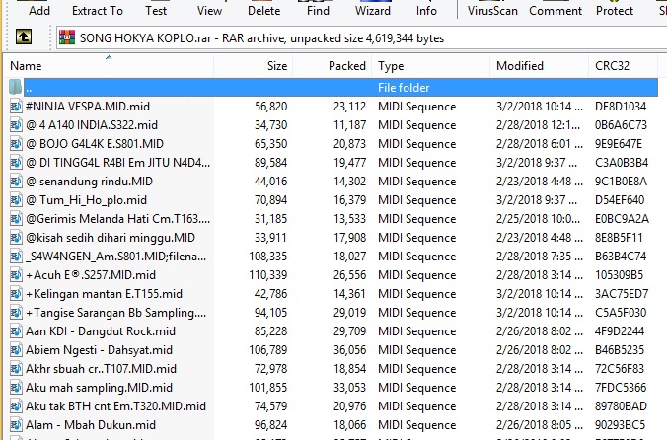Click MIDI icon of @Gerimis Melanda Hati file
Image resolution: width=667 pixels, height=440 pixels.
16,218
